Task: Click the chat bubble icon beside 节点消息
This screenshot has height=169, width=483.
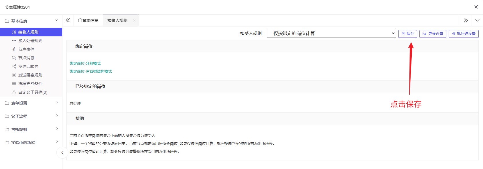Action: point(14,58)
